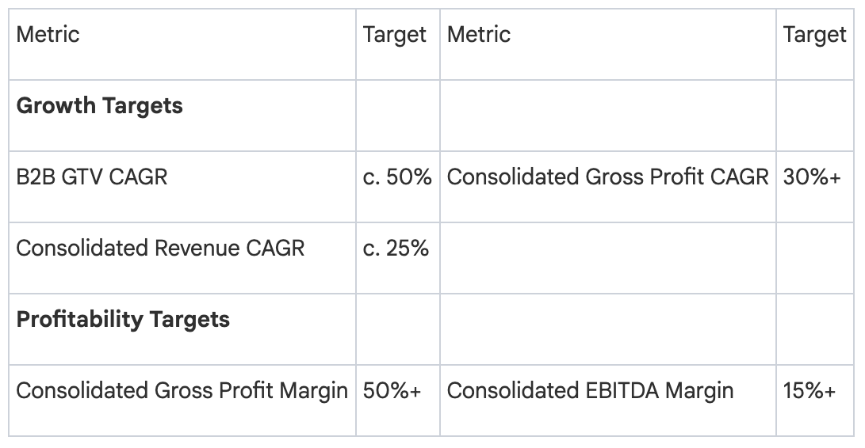Screen dimensions: 865x448
Task: Click Consolidated Gross Profit CAGR cell
Action: [x=607, y=177]
